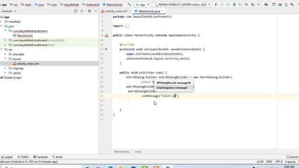Screen dimensions: 299x168
Task: Open the Profiler speedometer icon
Action: 246,4
